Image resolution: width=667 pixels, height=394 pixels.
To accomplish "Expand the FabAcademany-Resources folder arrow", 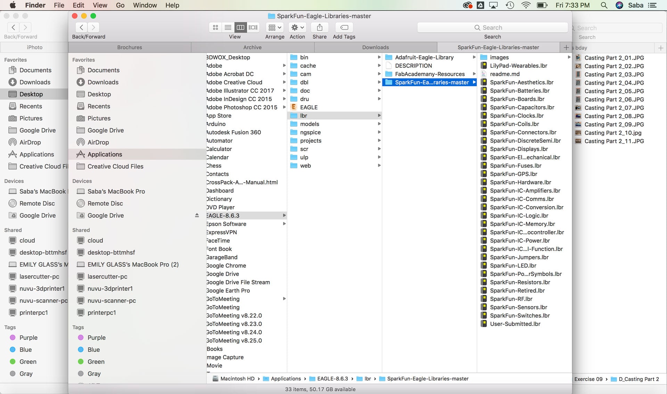I will tap(474, 74).
